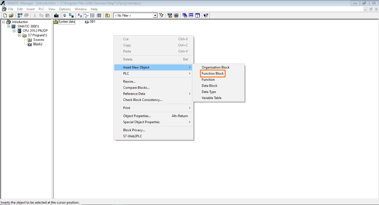The image size is (379, 205).
Task: Collapse the S7 Program(1) node
Action: [x=19, y=35]
